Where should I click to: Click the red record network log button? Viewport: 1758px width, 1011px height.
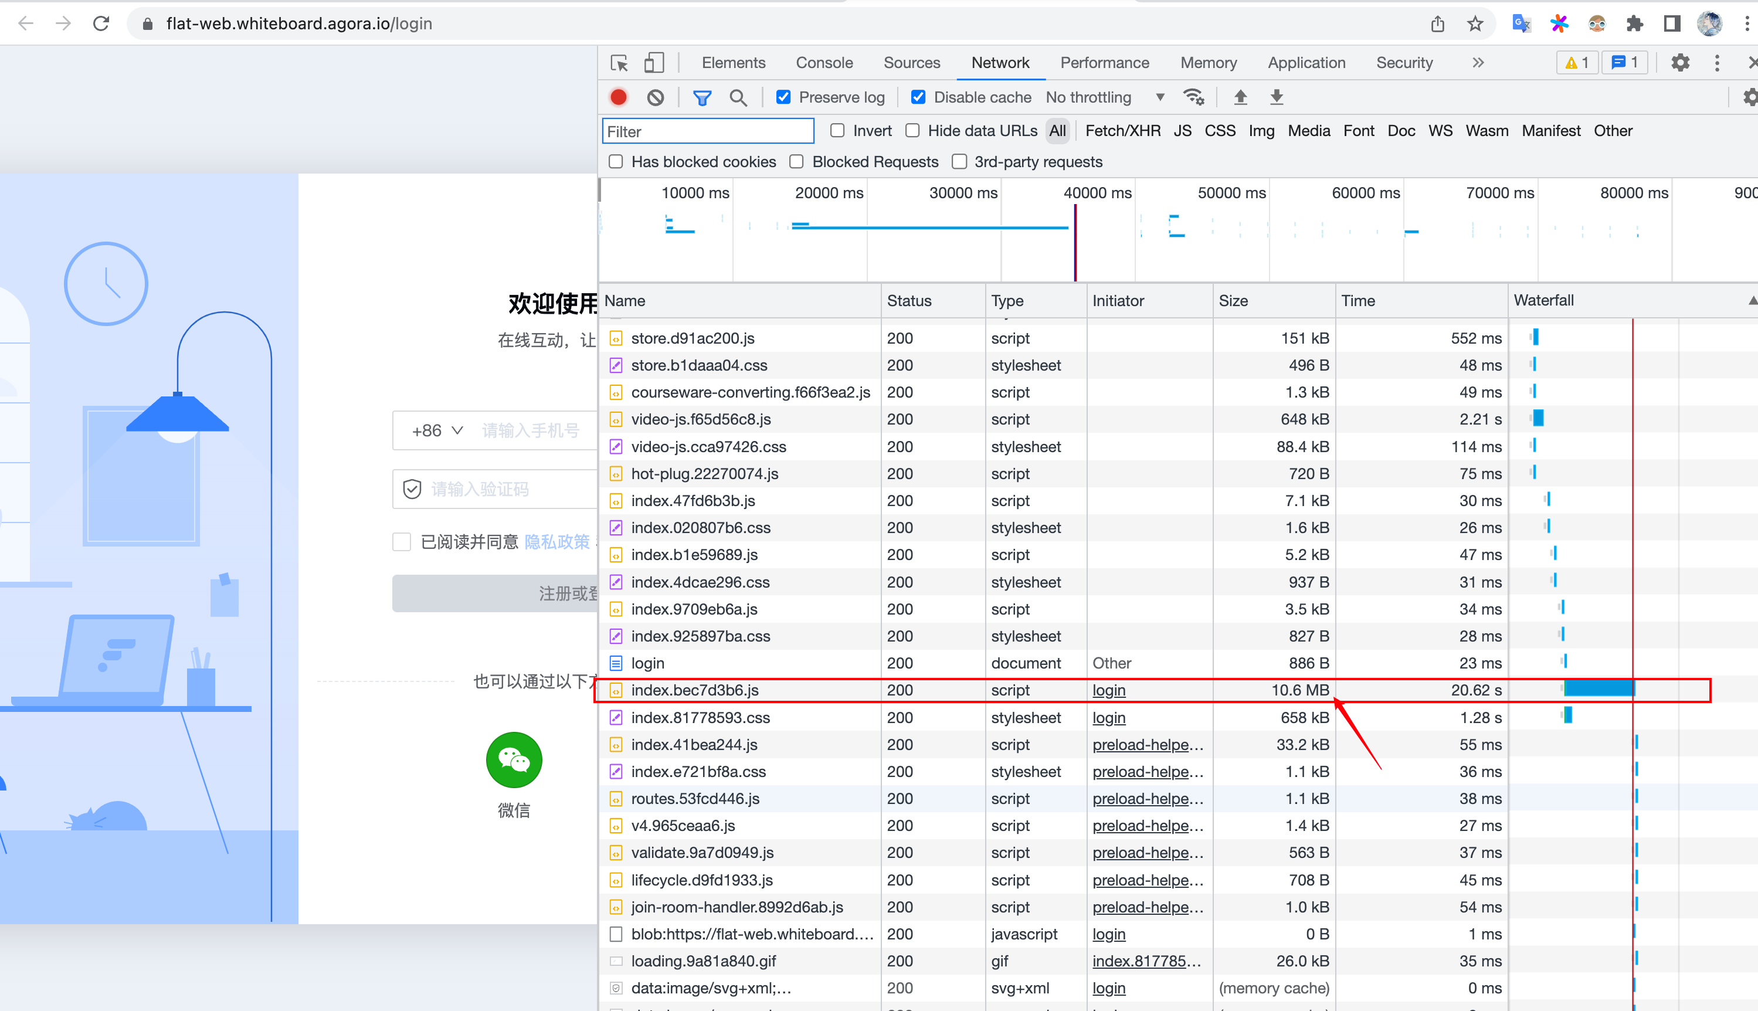click(618, 97)
